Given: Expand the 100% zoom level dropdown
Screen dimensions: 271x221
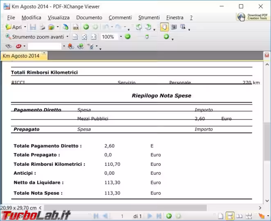Looking at the screenshot, I should (x=121, y=37).
